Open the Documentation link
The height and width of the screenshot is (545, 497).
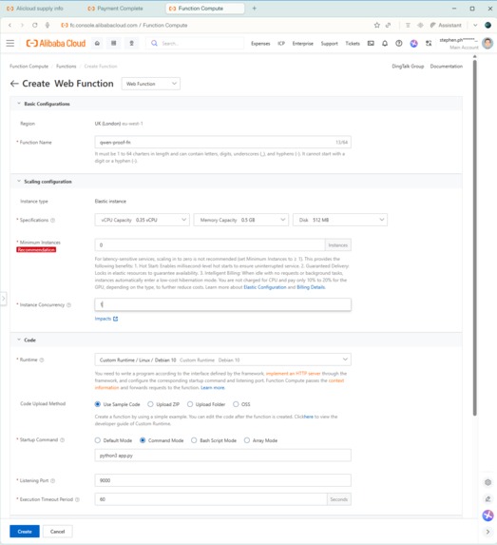(447, 66)
